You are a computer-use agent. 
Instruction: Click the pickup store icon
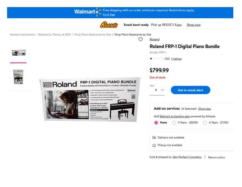point(154,145)
